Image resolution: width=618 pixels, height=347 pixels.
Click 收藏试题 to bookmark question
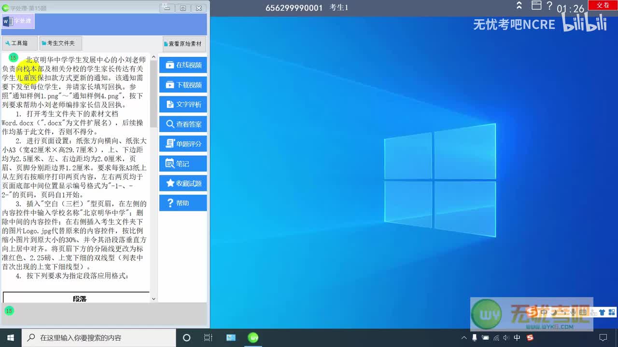[183, 184]
